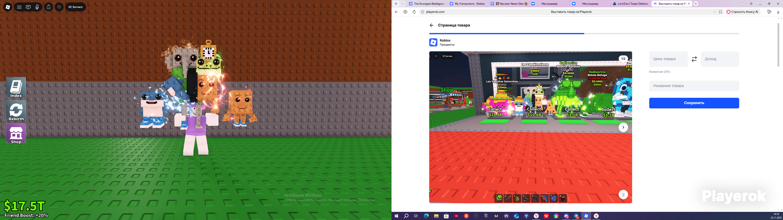Screen dimensions: 783x220
Task: Launch Microsoft Edge from taskbar
Action: click(426, 216)
